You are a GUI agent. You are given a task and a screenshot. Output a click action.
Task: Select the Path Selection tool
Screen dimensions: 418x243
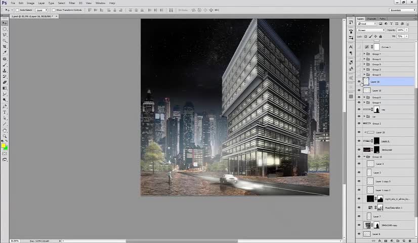click(5, 118)
